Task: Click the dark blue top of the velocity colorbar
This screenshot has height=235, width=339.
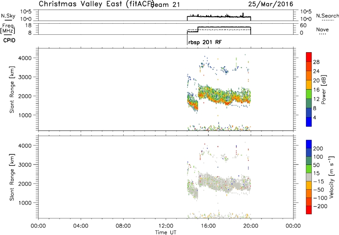Action: pos(309,144)
